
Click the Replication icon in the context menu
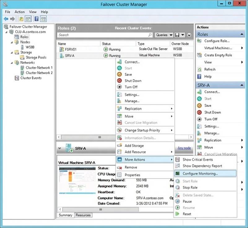120,108
